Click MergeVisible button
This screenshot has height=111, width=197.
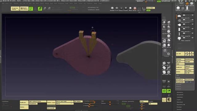click(180, 82)
